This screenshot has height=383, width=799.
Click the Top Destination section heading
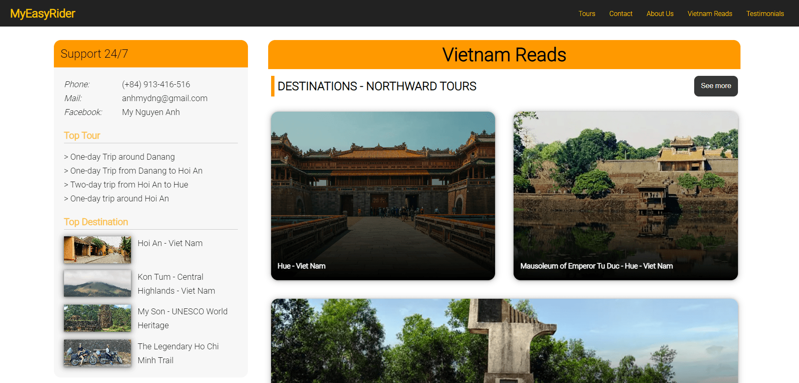click(x=96, y=222)
